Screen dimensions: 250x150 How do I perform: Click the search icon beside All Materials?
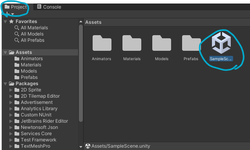tap(17, 28)
